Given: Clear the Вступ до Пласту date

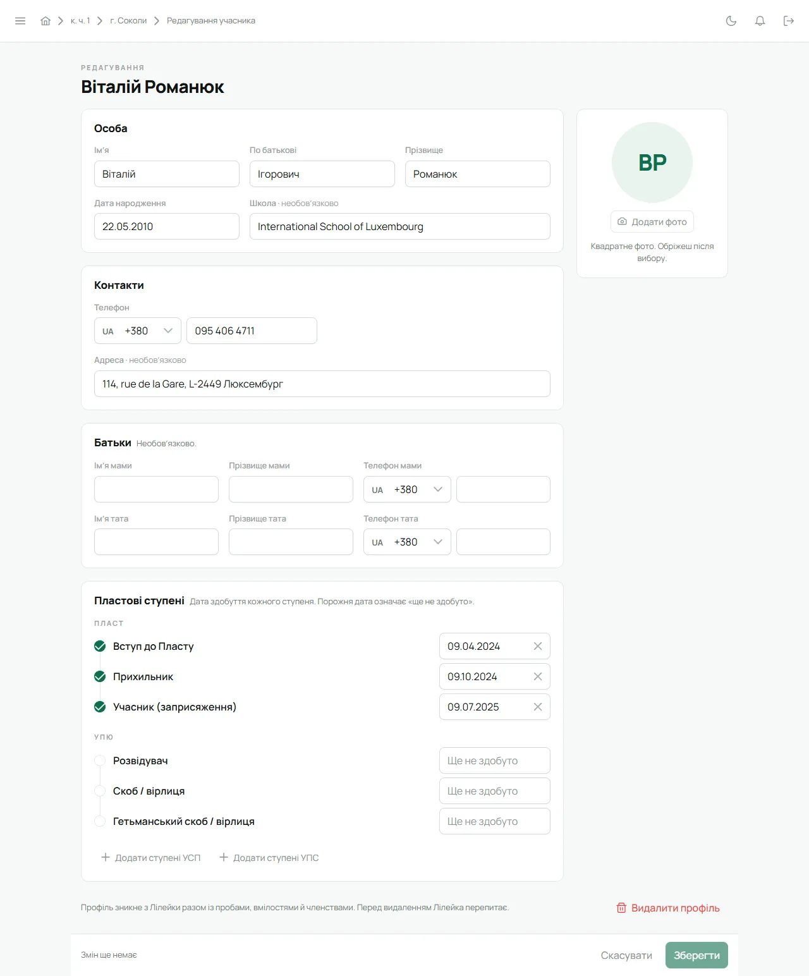Looking at the screenshot, I should [x=538, y=646].
